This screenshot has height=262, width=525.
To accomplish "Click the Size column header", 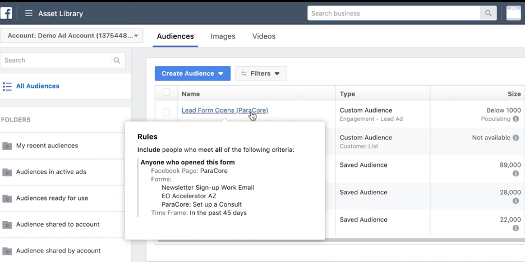I will (514, 94).
